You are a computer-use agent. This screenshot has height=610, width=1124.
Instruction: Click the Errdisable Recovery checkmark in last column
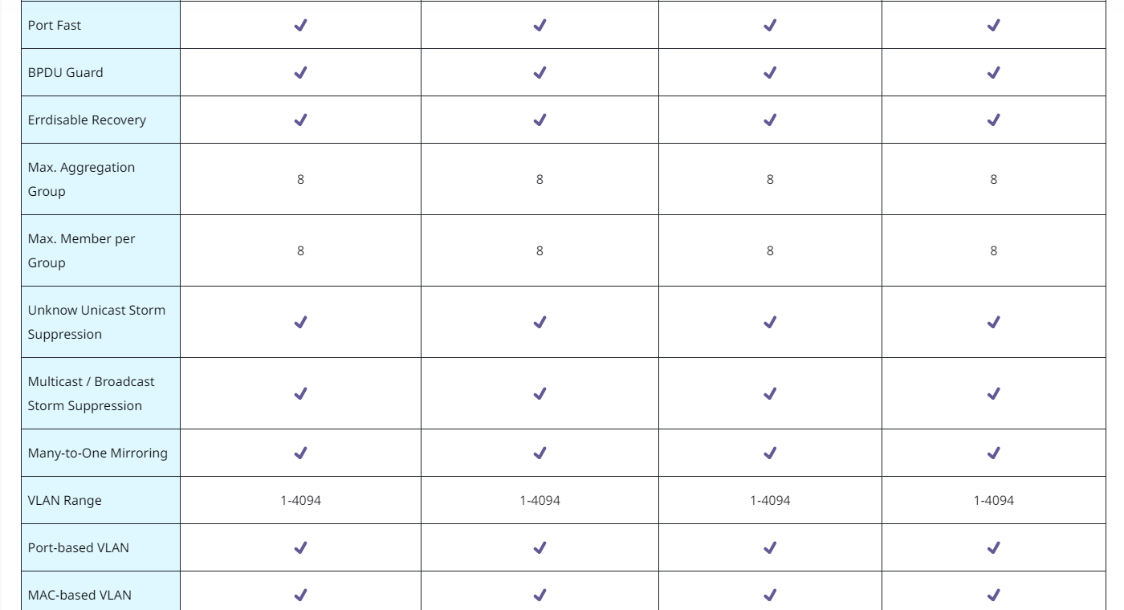(x=993, y=120)
